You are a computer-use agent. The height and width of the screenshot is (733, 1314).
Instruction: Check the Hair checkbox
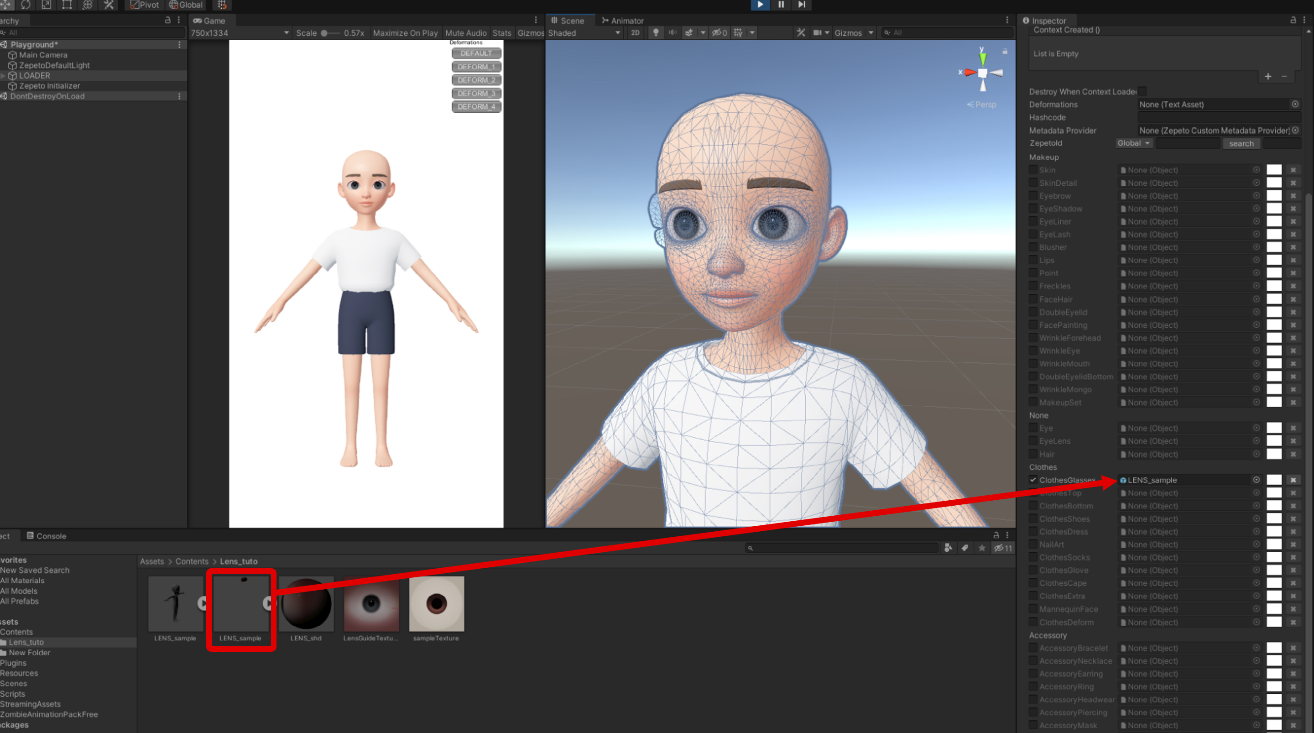point(1033,454)
